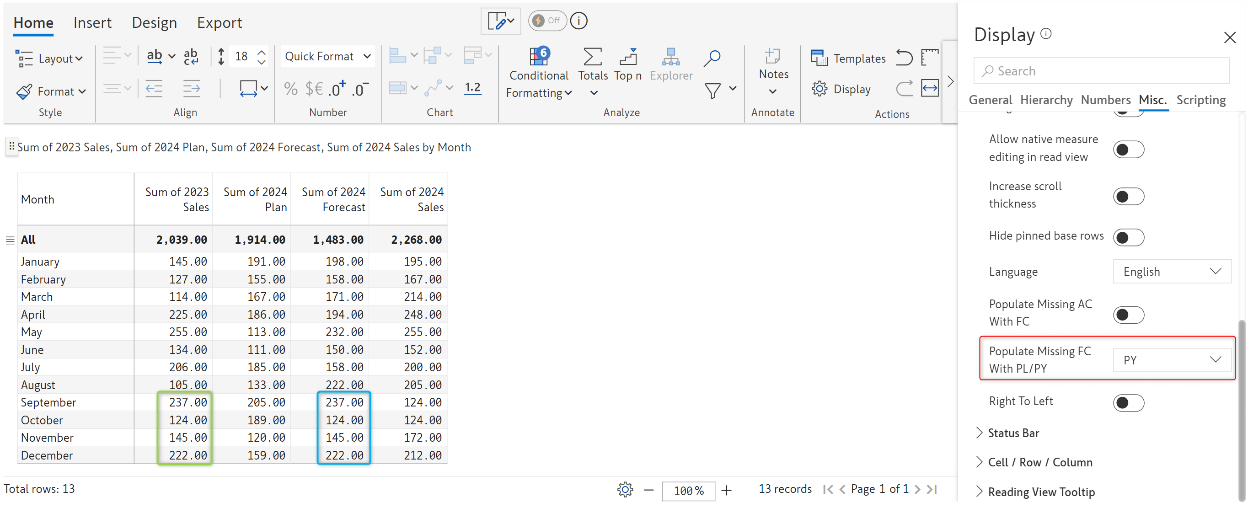Click the row menu handle beside All
The image size is (1248, 508).
[x=10, y=240]
